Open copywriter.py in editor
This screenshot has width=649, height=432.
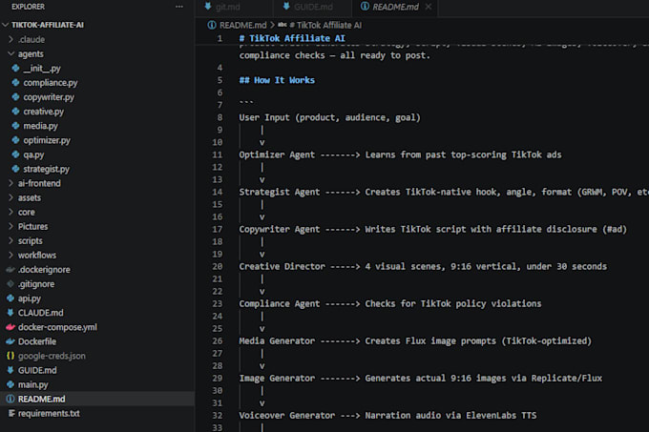click(49, 97)
